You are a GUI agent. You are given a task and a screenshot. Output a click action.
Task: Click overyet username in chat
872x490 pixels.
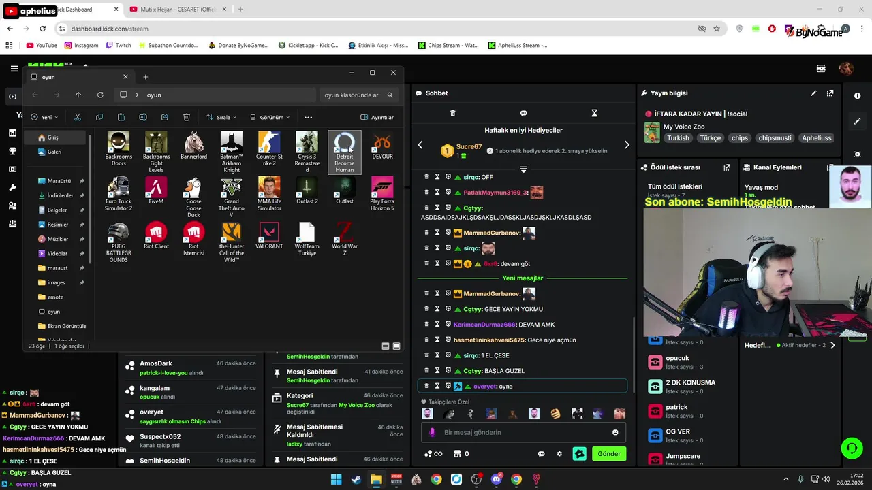click(485, 387)
